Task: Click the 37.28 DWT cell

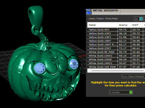Action: click(x=137, y=67)
